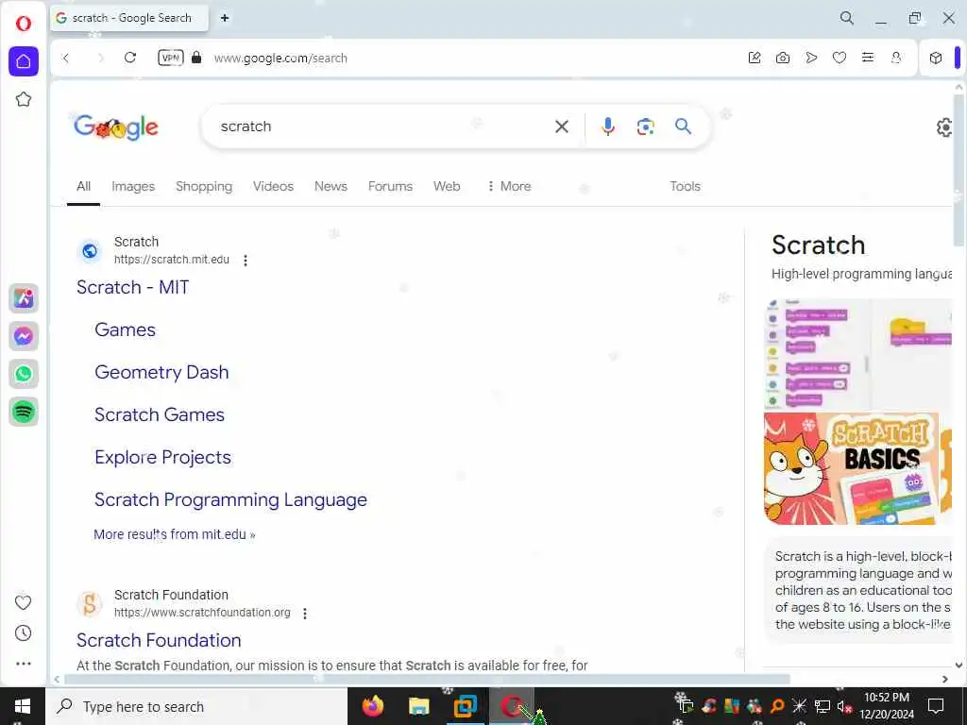Click the padlock site security icon
This screenshot has width=967, height=725.
point(196,58)
